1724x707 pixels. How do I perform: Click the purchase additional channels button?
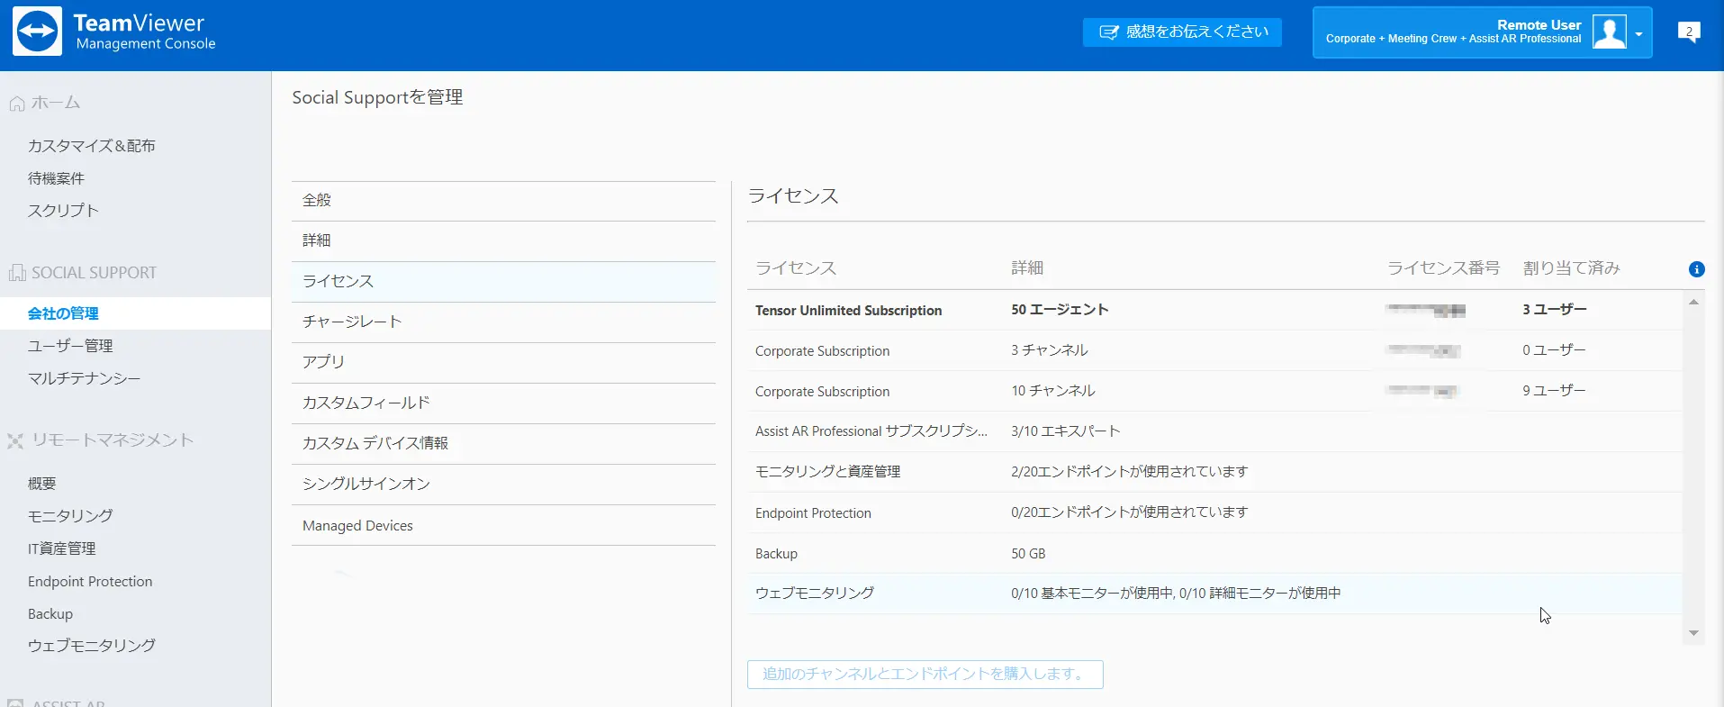point(925,675)
